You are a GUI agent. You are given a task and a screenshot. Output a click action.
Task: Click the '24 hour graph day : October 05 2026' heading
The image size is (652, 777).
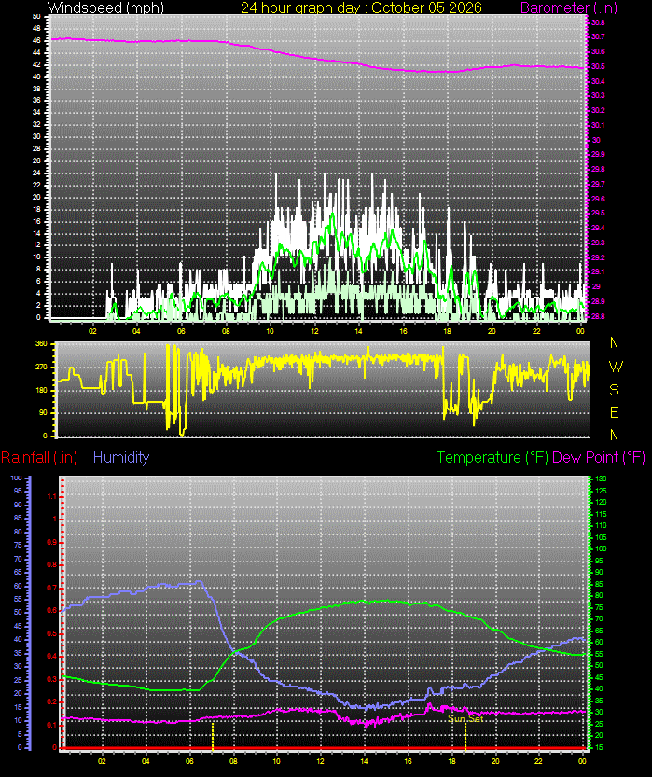click(x=361, y=7)
